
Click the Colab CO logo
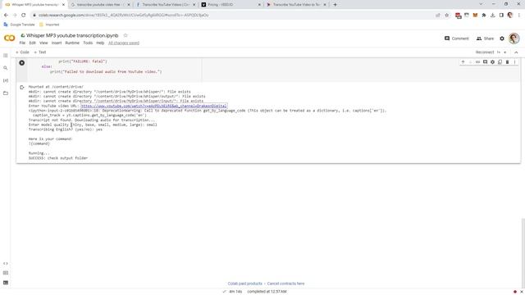(x=9, y=39)
